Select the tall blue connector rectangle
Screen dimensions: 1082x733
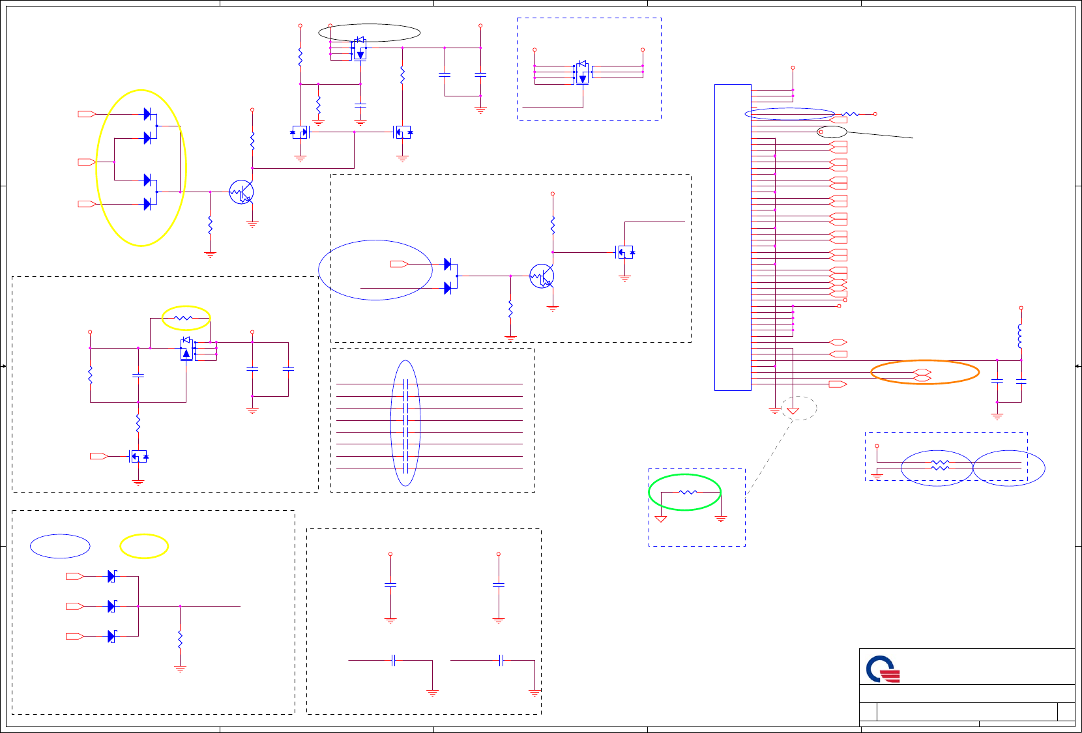pyautogui.click(x=733, y=237)
